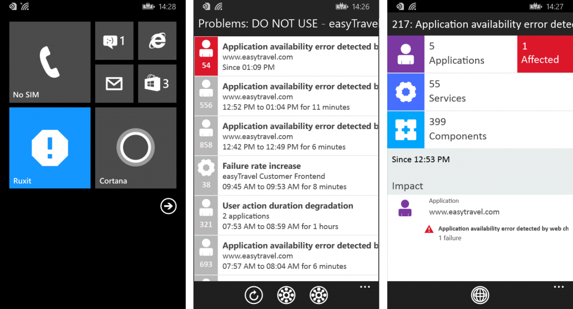
Task: Open problem lasting 12:52 PM to 01:04 PM
Action: point(286,96)
